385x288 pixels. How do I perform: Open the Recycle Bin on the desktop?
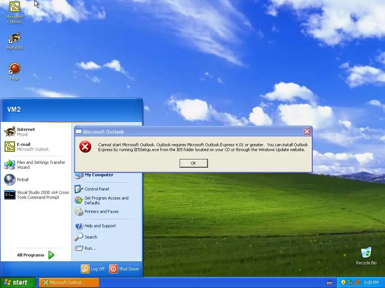[x=366, y=256]
